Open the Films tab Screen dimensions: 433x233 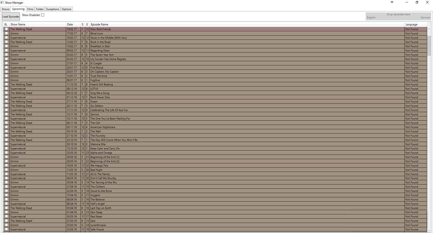click(30, 9)
